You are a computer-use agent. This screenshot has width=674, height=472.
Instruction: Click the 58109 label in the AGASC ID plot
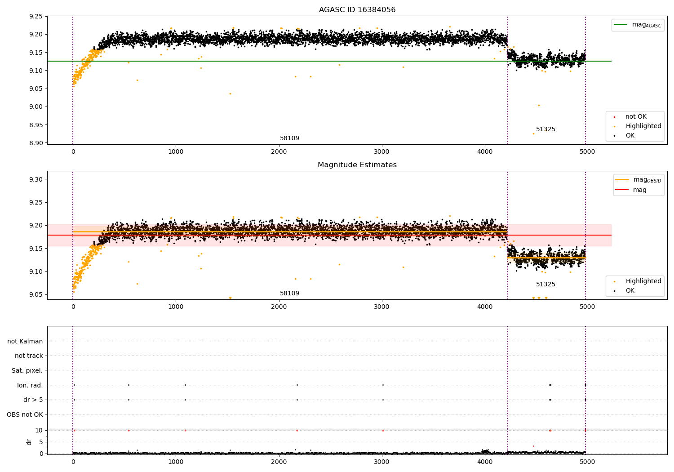tap(289, 138)
